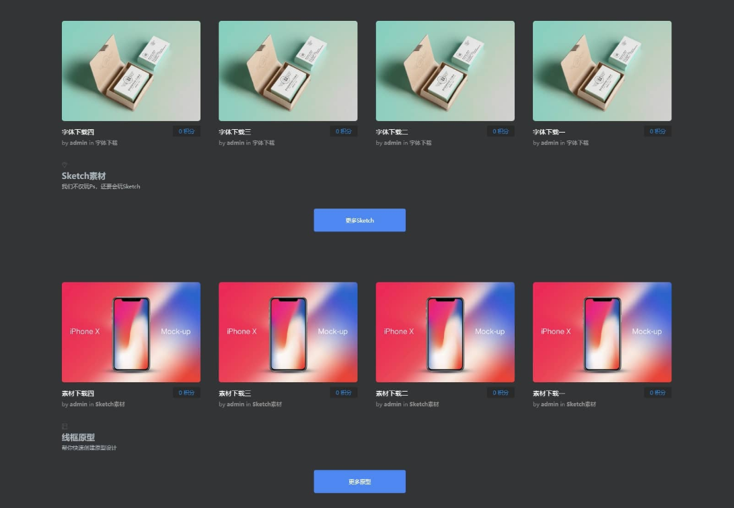
Task: Click the 0 积分 badge of 字体下载一
Action: click(657, 132)
